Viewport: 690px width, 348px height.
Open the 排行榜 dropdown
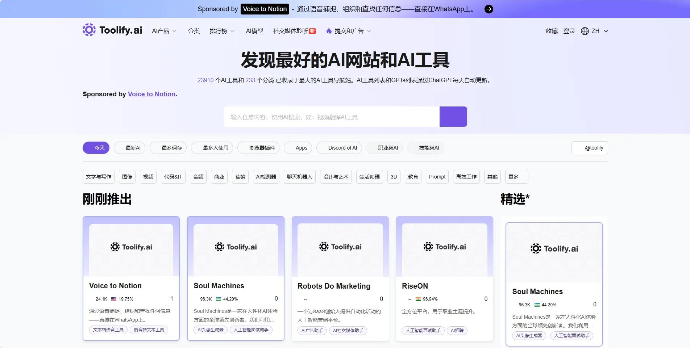coord(222,31)
